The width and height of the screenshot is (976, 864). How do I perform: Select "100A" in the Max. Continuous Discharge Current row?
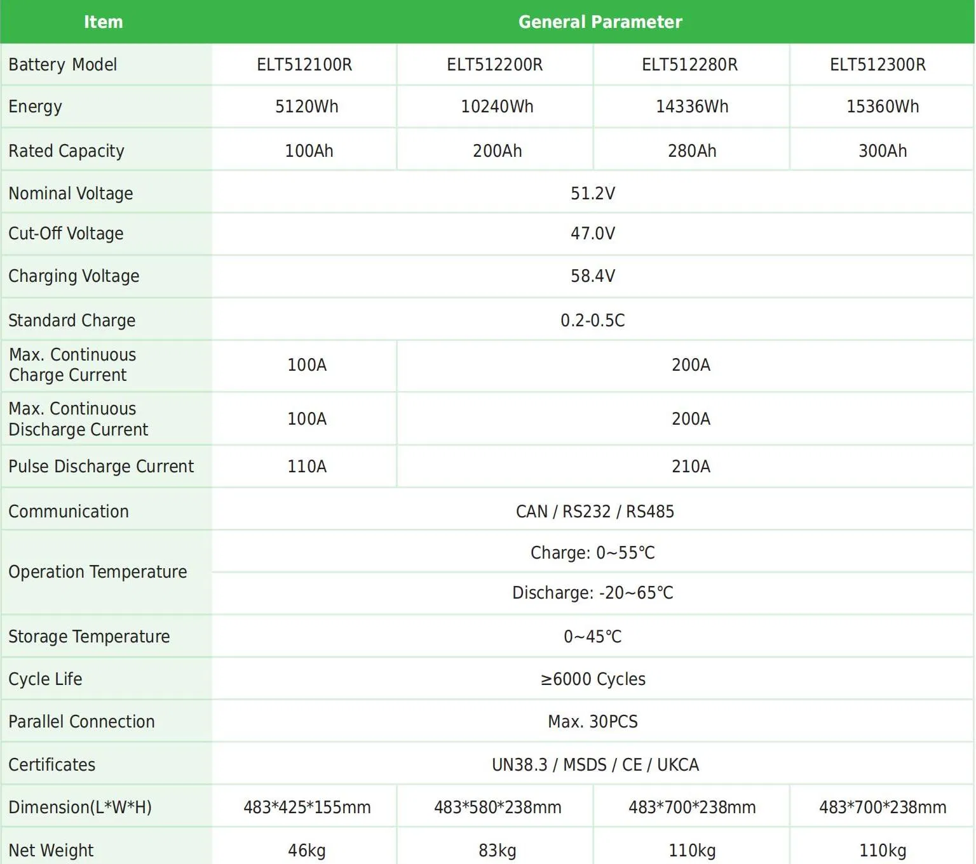point(307,419)
